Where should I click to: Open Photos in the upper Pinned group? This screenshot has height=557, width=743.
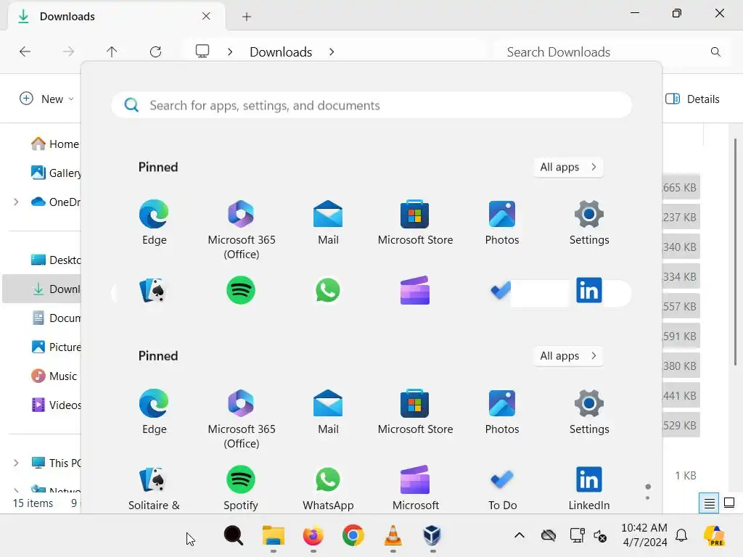pyautogui.click(x=502, y=223)
